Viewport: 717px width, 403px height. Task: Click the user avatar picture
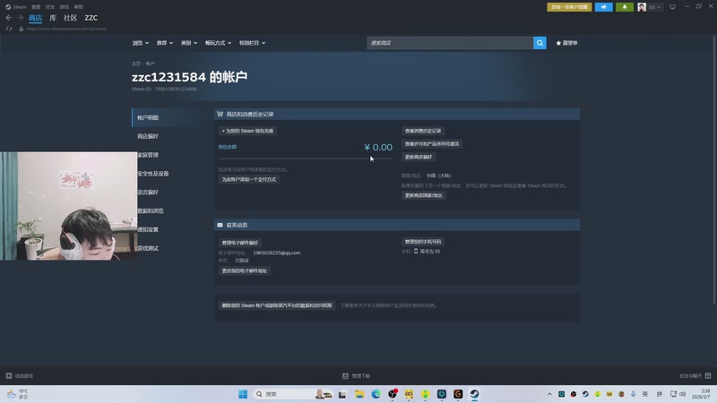[x=642, y=7]
